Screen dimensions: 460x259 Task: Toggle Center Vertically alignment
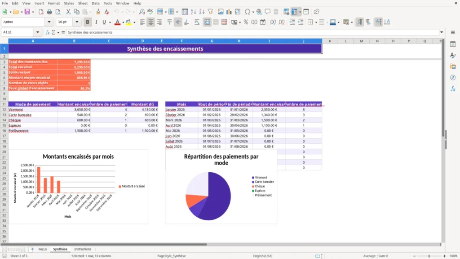click(x=178, y=22)
